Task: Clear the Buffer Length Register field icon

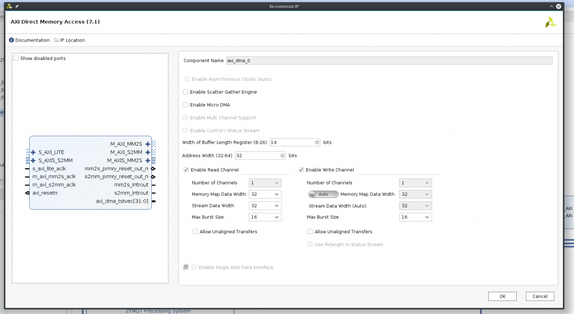Action: point(317,142)
